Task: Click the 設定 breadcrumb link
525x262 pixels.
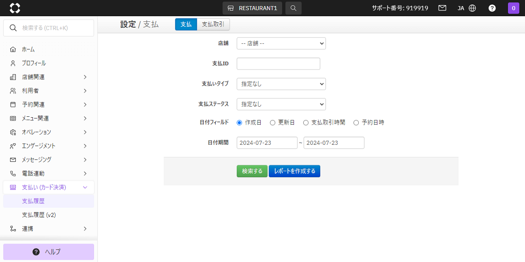Action: tap(128, 24)
